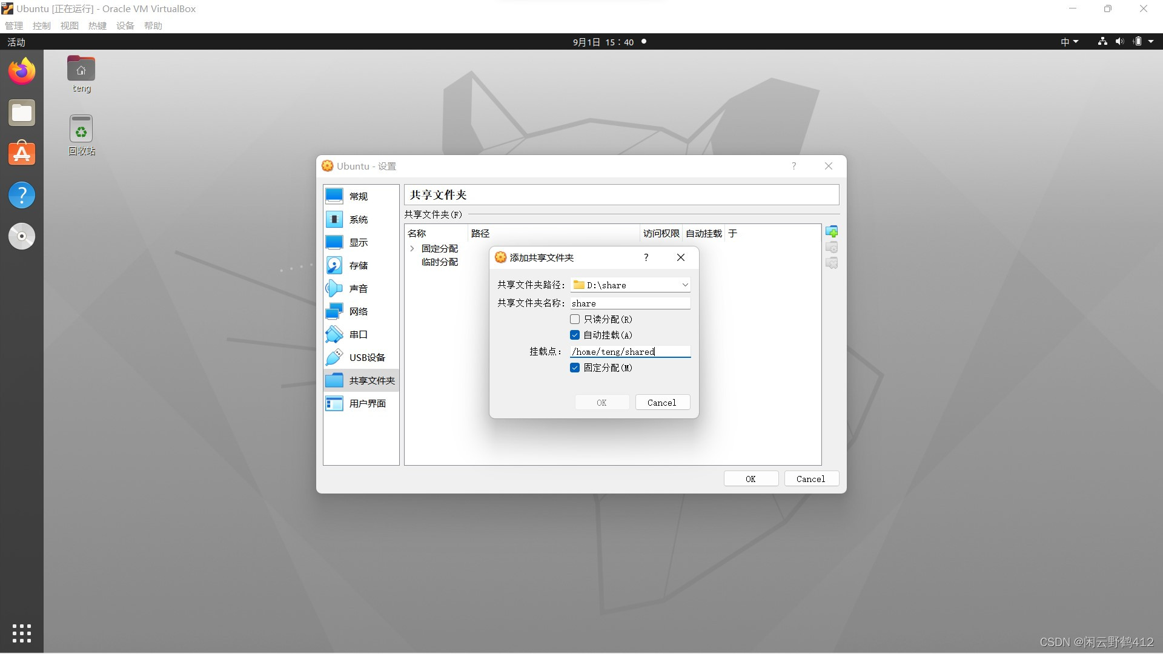Viewport: 1163px width, 654px height.
Task: Click the 访问权限 column header
Action: click(661, 233)
